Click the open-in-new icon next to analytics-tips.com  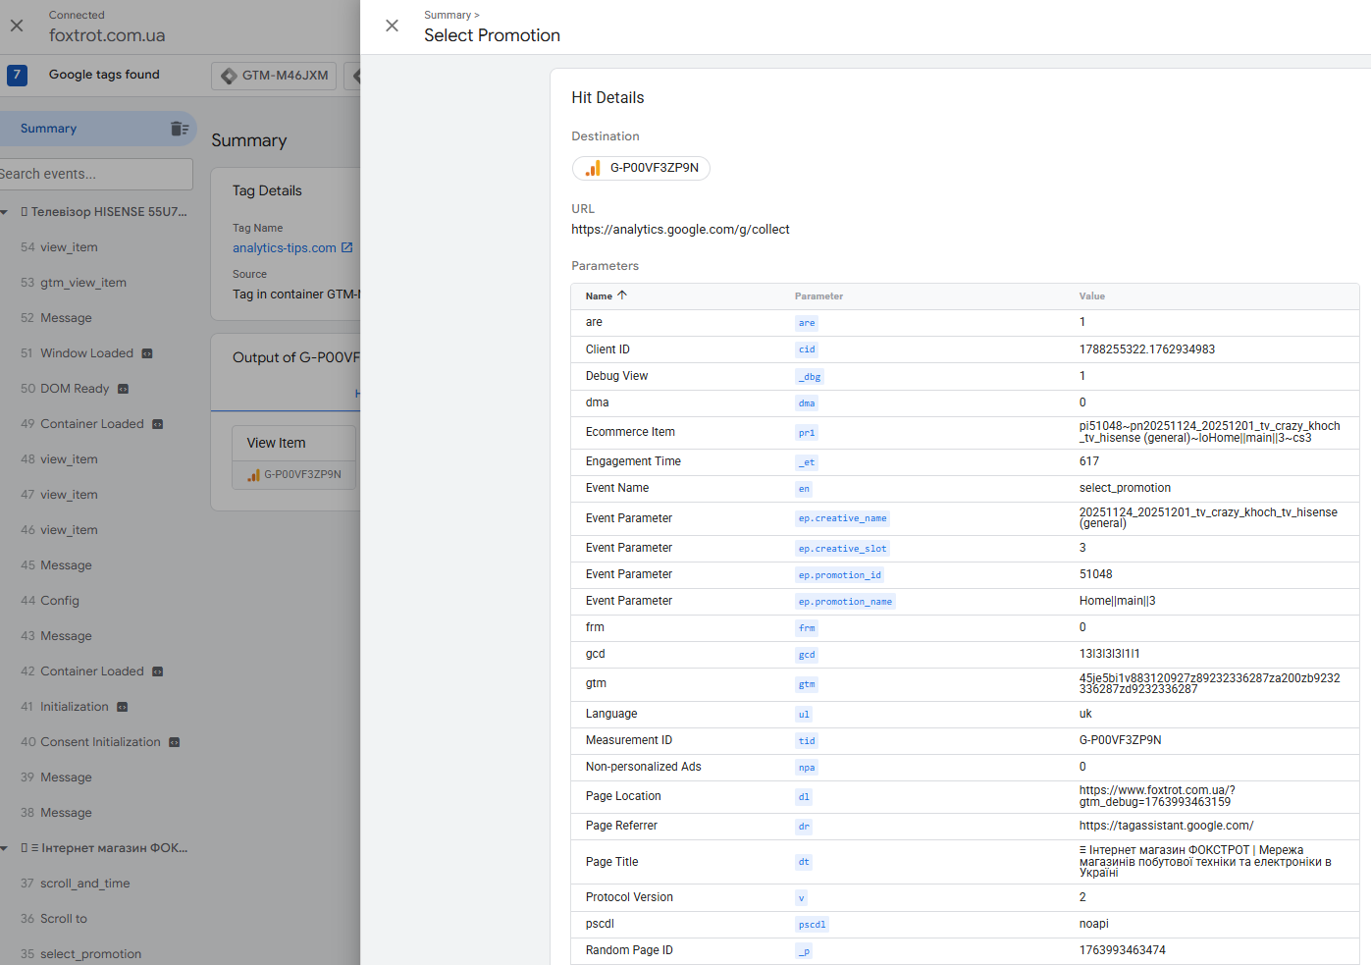click(x=347, y=248)
